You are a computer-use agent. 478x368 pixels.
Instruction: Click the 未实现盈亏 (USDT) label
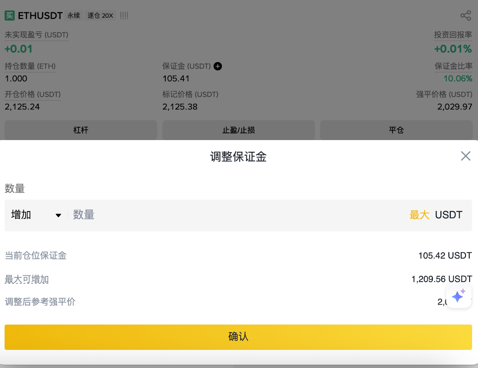pos(36,35)
